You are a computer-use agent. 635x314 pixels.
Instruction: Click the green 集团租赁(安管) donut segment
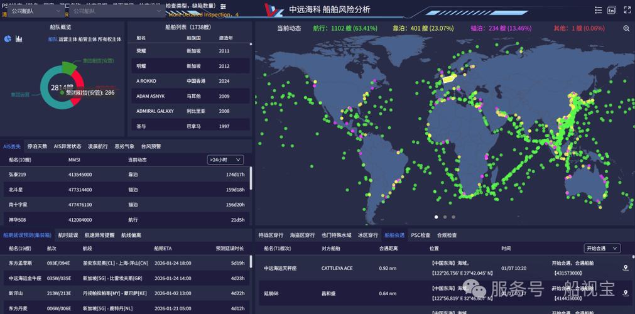[69, 67]
